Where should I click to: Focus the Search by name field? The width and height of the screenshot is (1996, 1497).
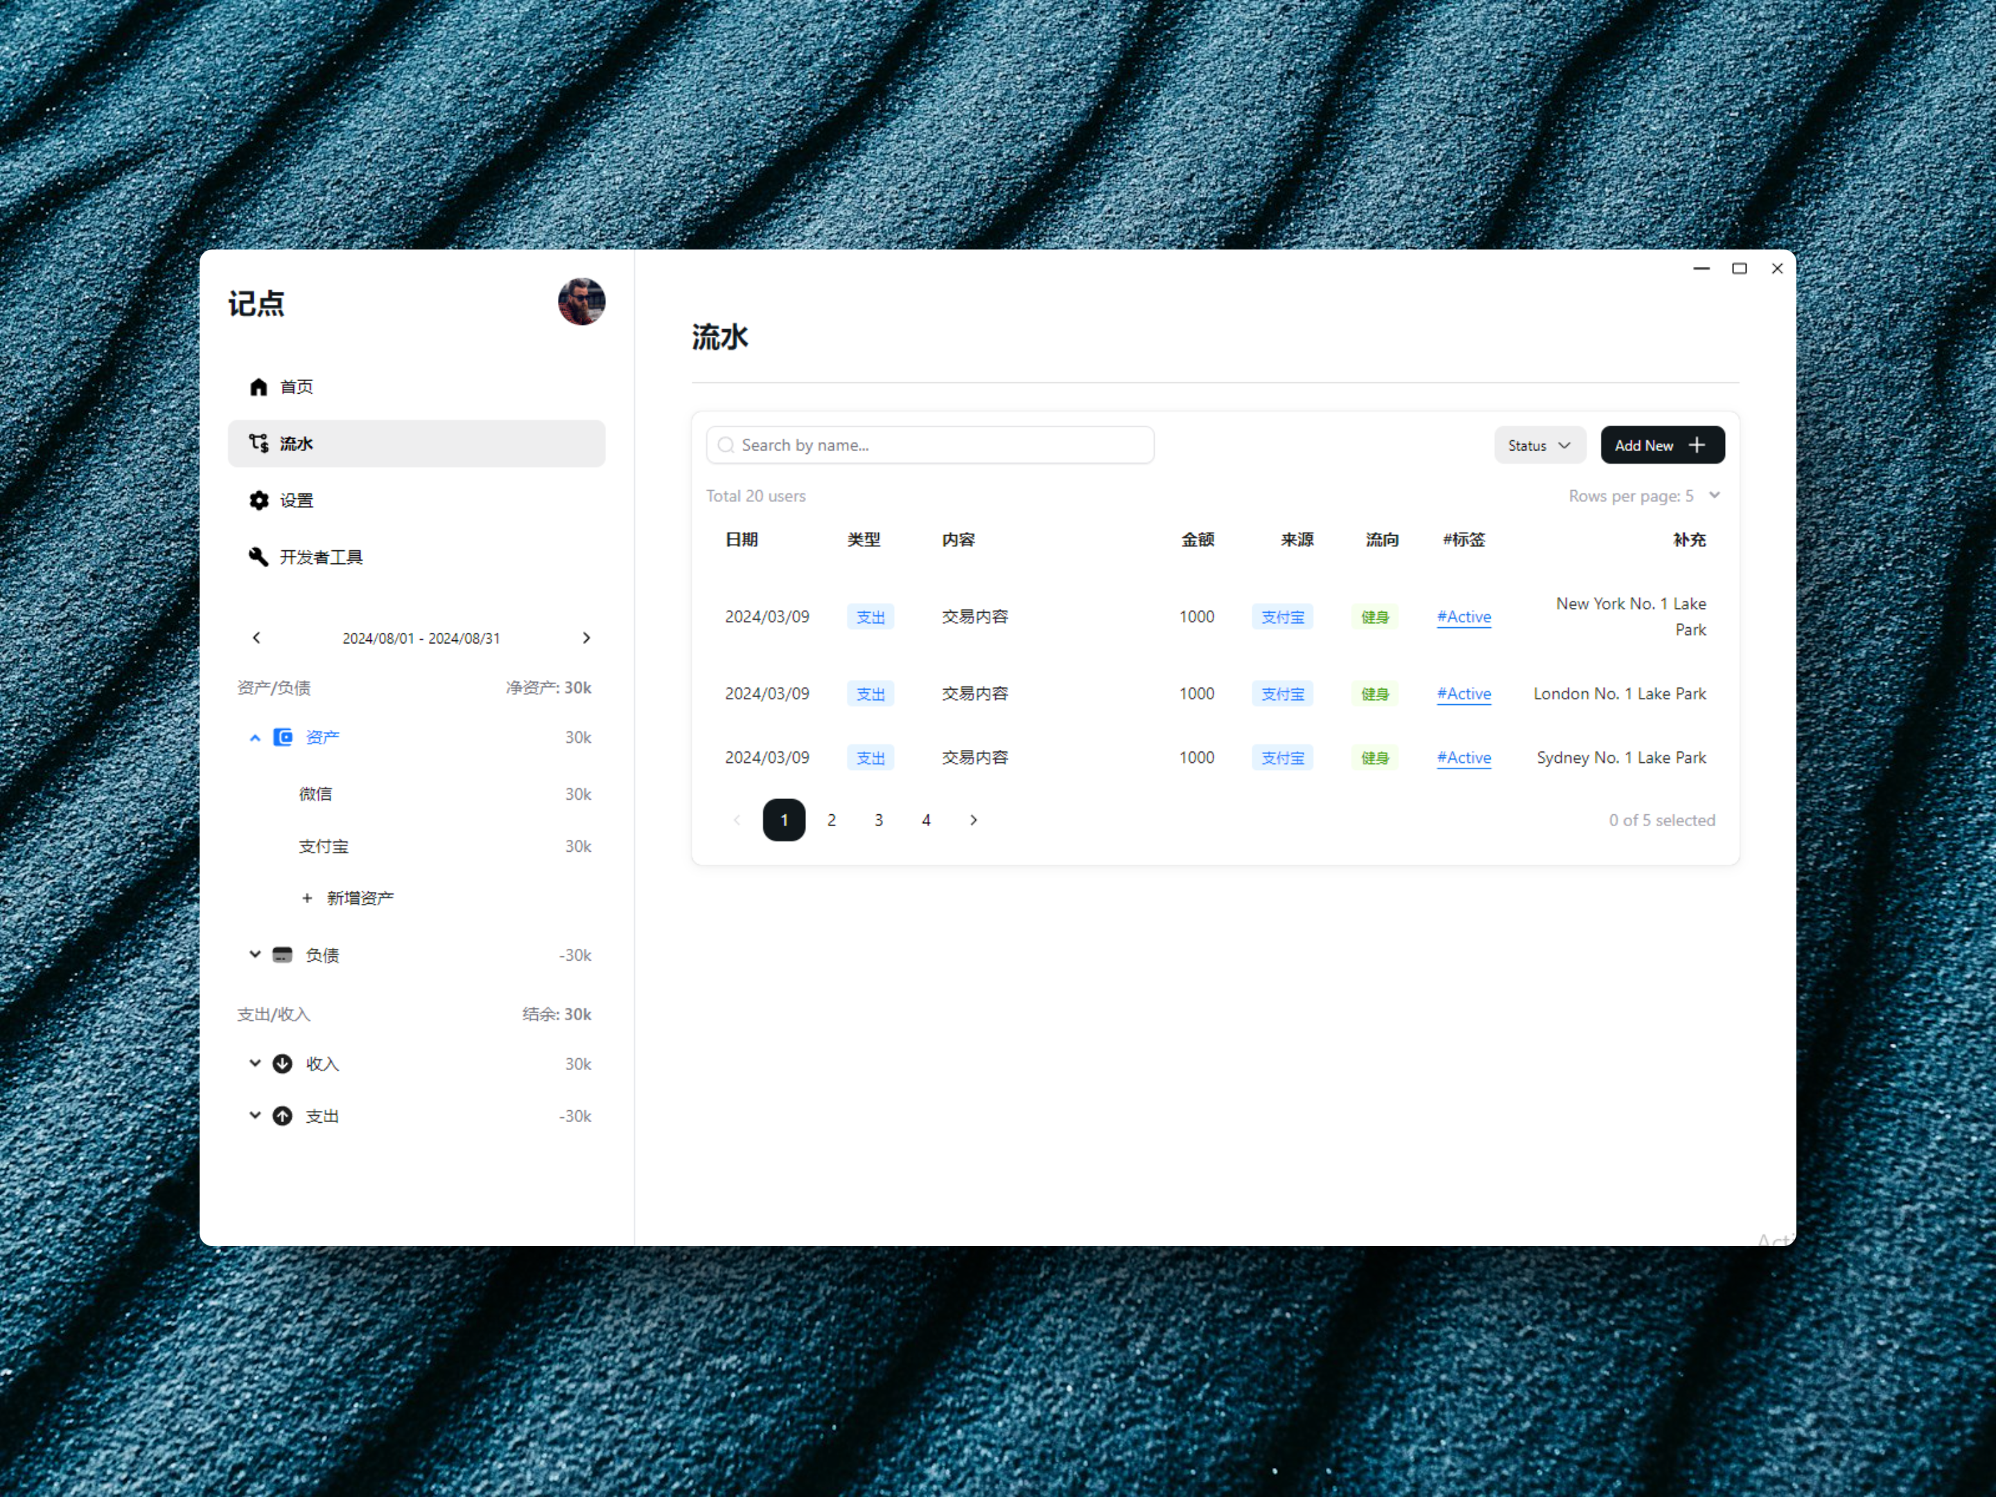point(930,445)
